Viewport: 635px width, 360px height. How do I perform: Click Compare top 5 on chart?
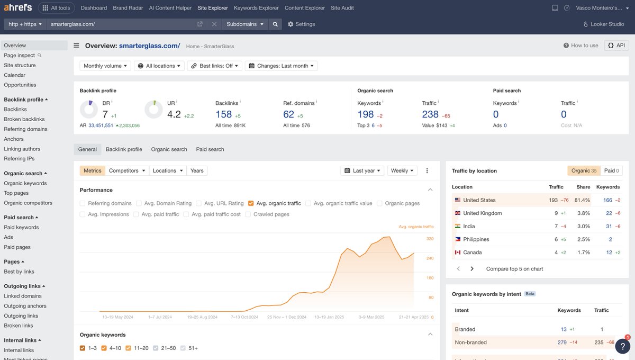514,269
